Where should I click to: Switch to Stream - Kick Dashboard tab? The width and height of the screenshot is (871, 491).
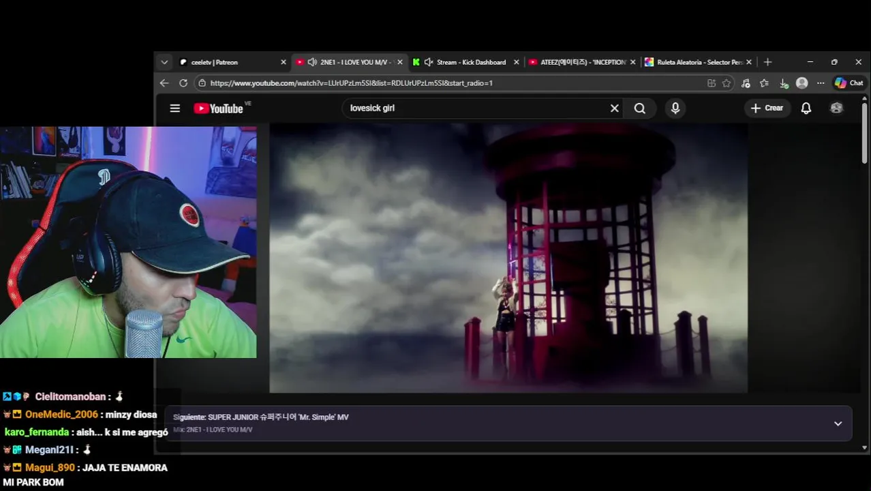471,62
